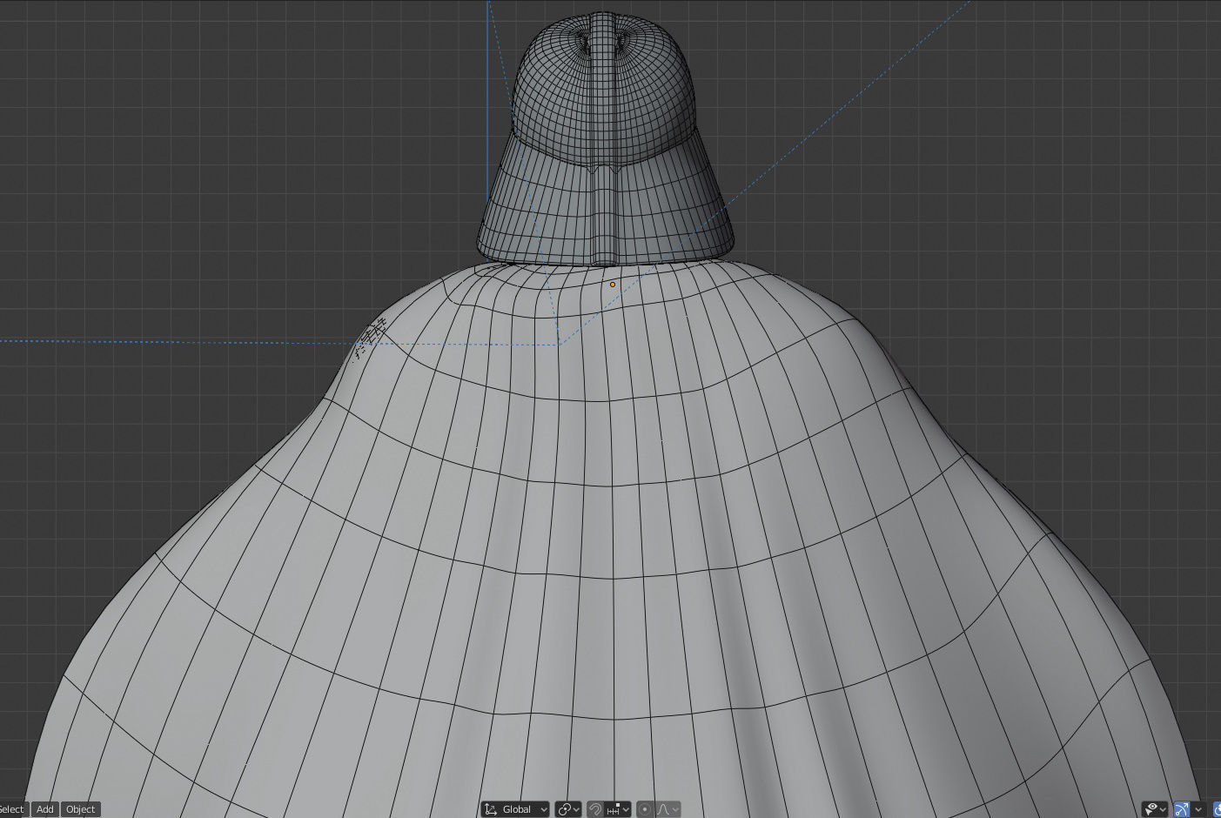Screen dimensions: 1221x818
Task: Open the Object menu
Action: 81,809
